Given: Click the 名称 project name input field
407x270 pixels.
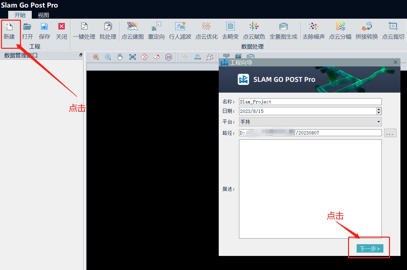Looking at the screenshot, I should click(310, 102).
